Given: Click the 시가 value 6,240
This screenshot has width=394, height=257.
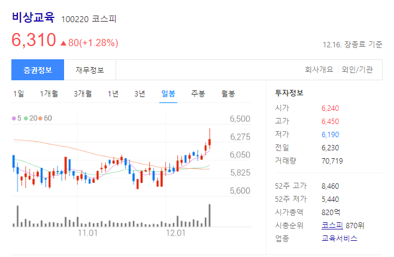Looking at the screenshot, I should click(x=330, y=108).
